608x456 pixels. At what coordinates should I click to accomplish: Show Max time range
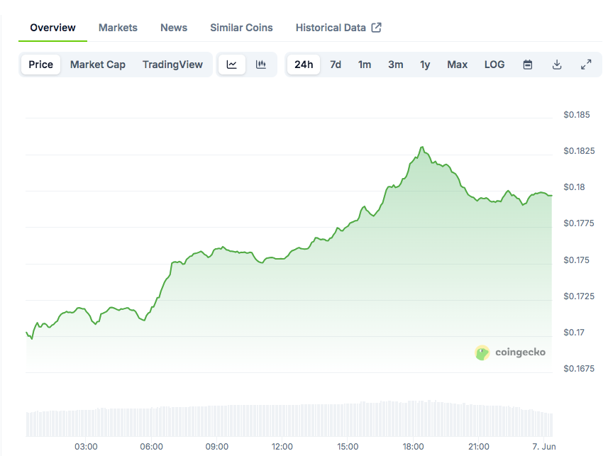(x=457, y=65)
